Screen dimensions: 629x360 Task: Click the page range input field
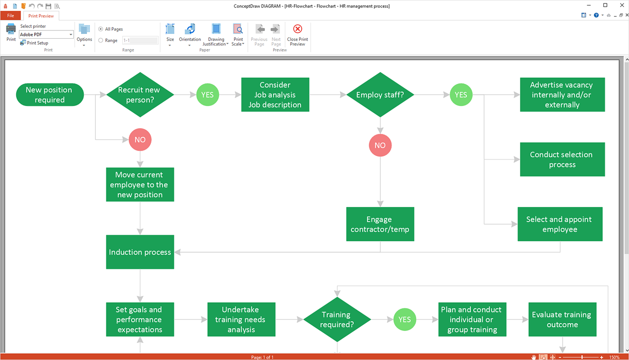pyautogui.click(x=140, y=41)
